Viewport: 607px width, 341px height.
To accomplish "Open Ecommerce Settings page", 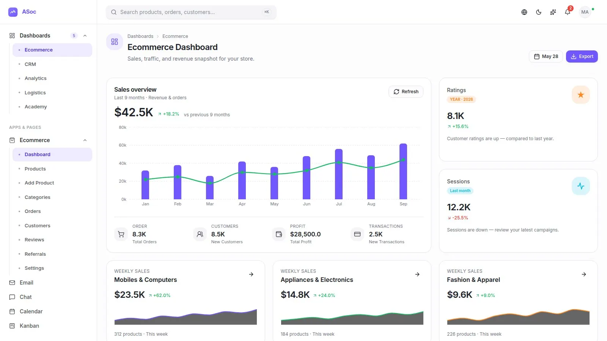I will pos(52,268).
